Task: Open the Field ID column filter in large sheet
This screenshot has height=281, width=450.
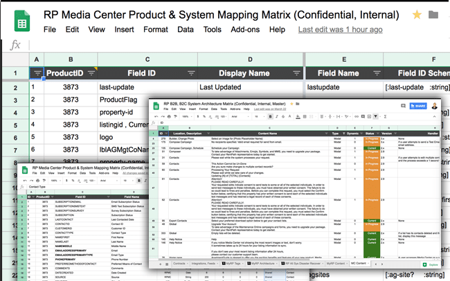Action: click(x=191, y=73)
